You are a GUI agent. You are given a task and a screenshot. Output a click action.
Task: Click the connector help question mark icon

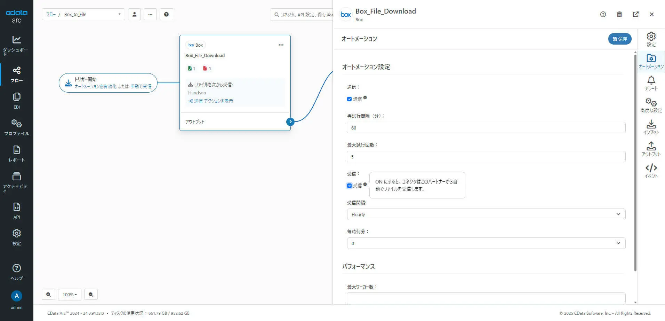point(603,14)
